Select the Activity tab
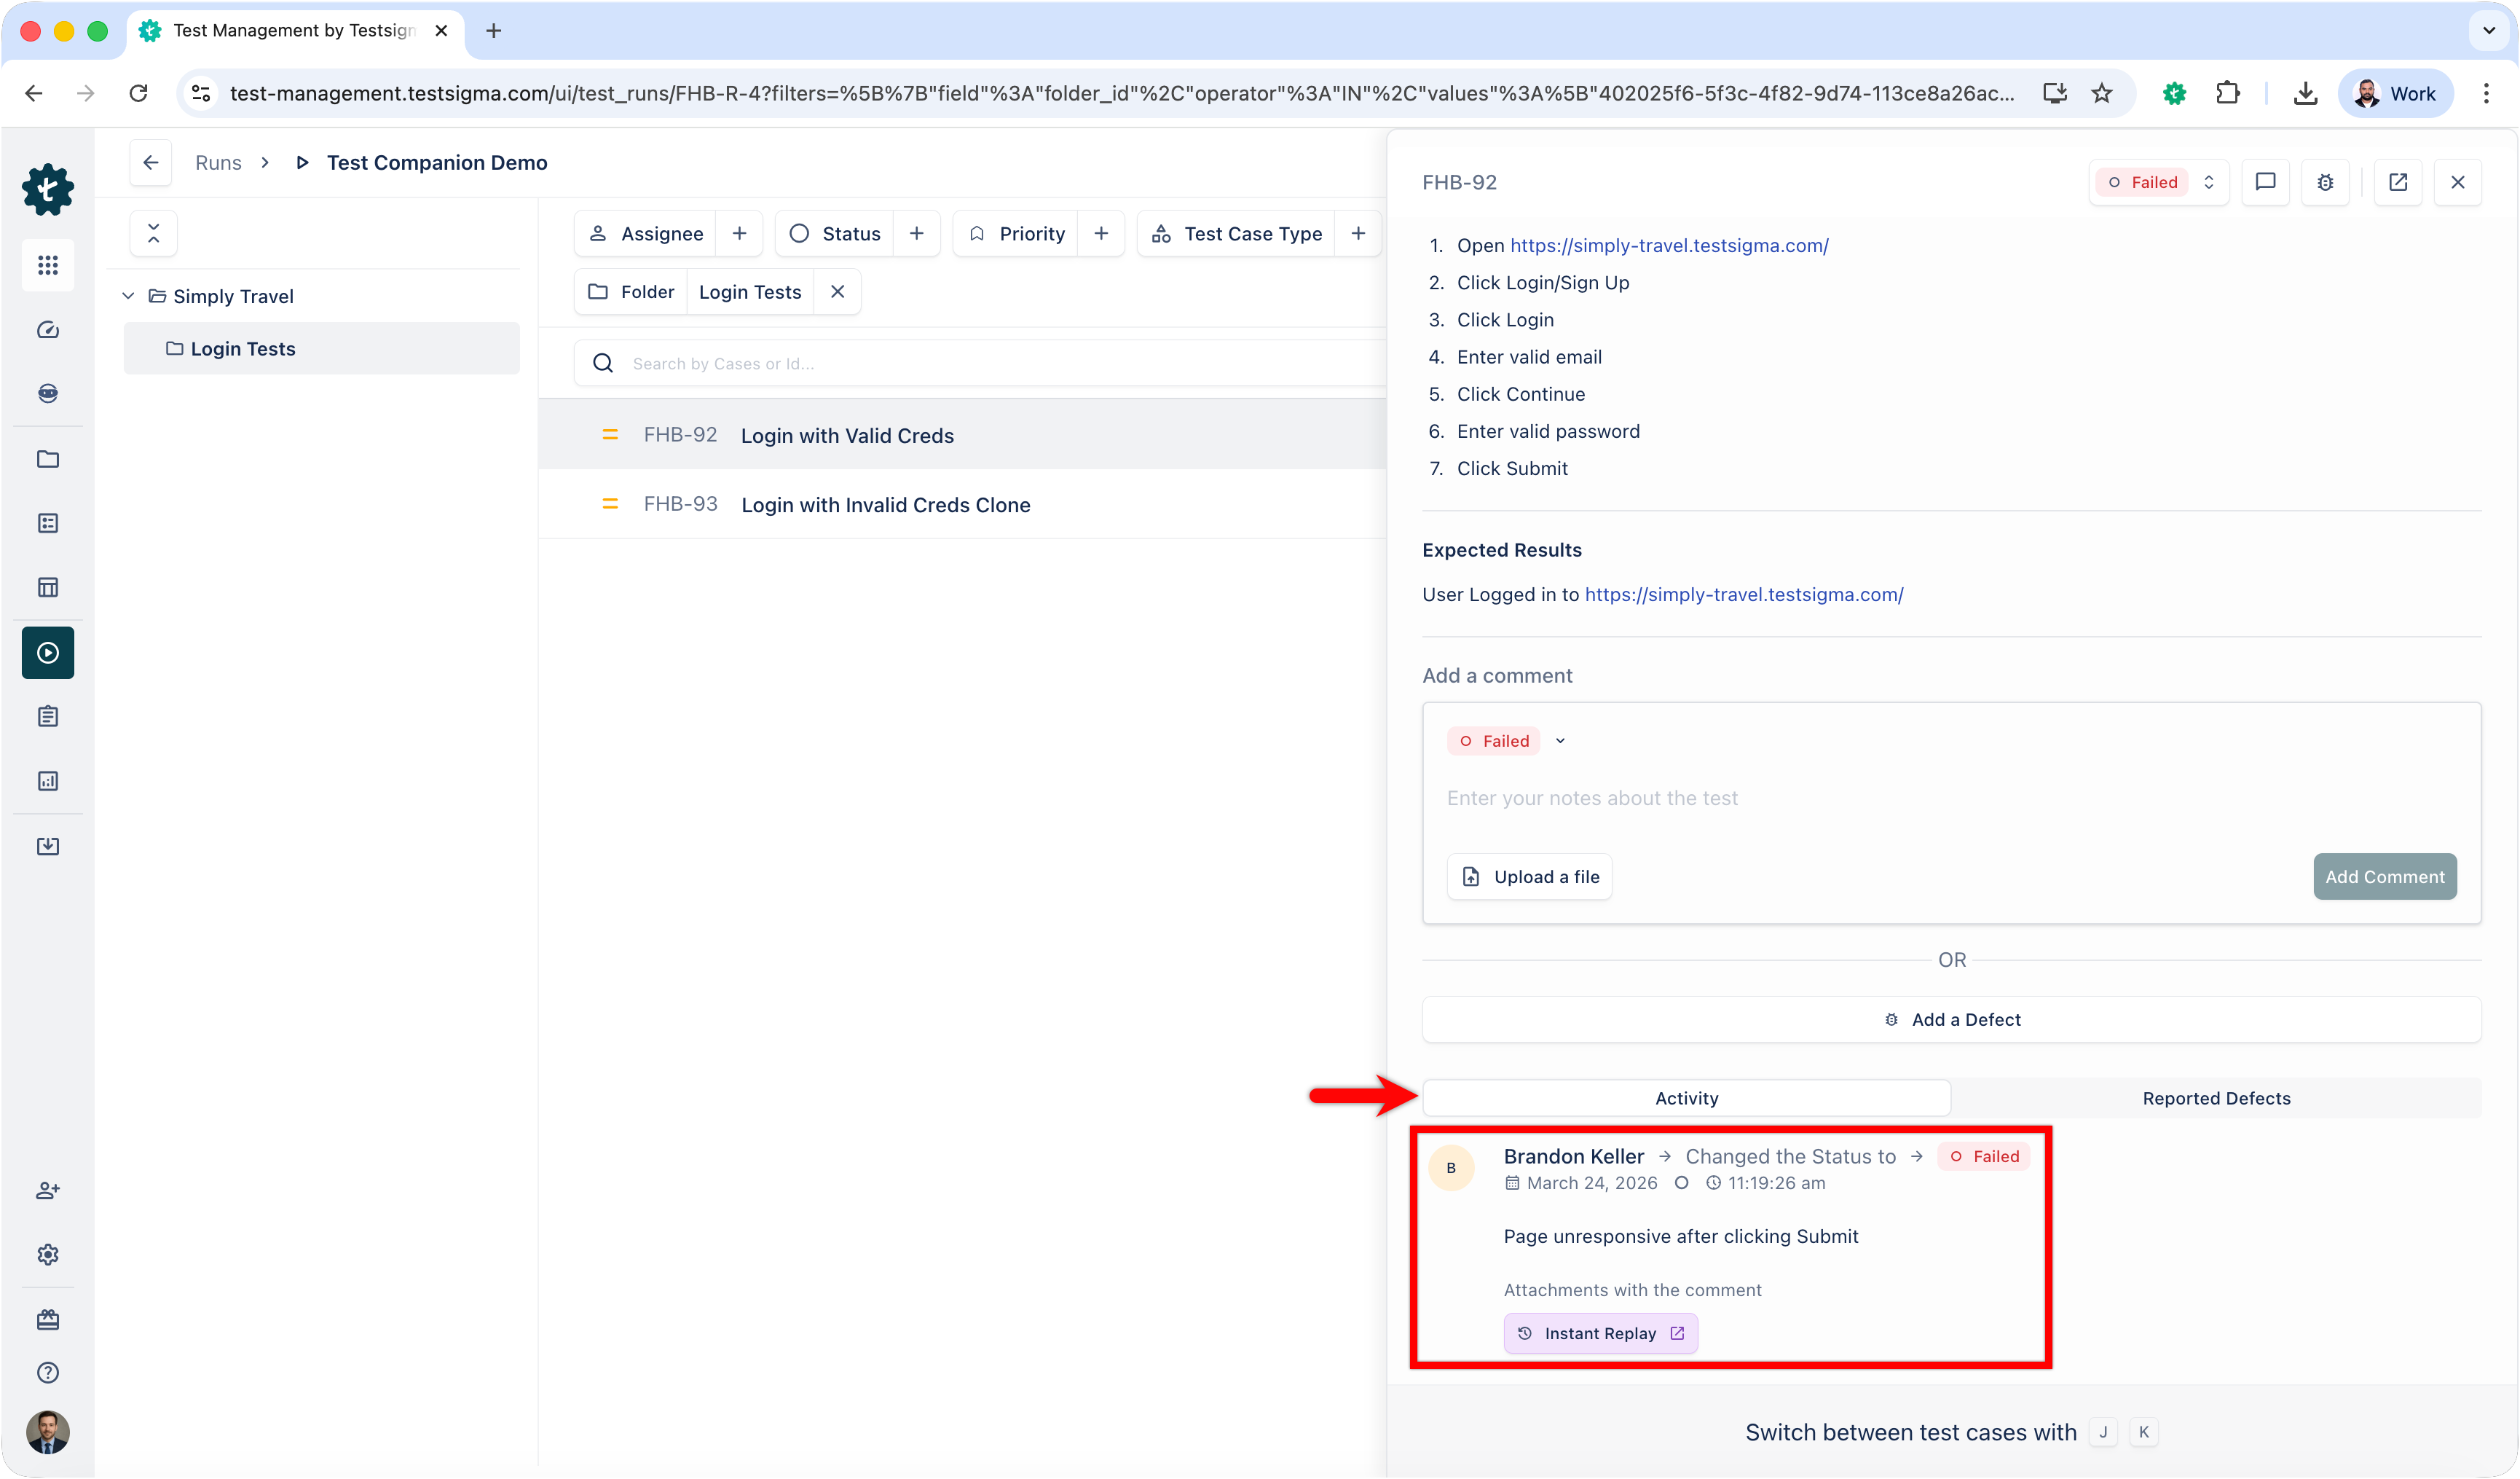This screenshot has width=2520, height=1479. (1686, 1098)
